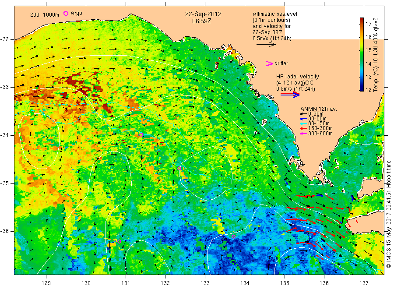Click the temperature color bar

(x=362, y=54)
